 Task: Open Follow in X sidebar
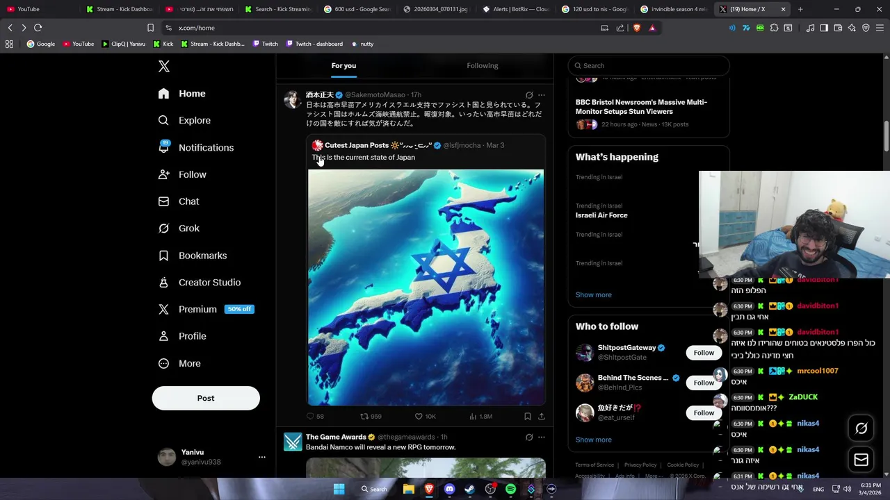click(x=182, y=174)
